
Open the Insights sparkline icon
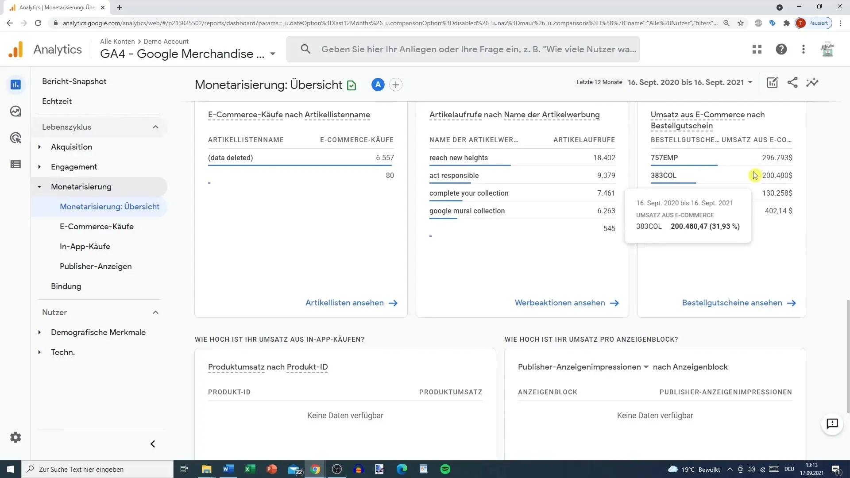tap(812, 82)
